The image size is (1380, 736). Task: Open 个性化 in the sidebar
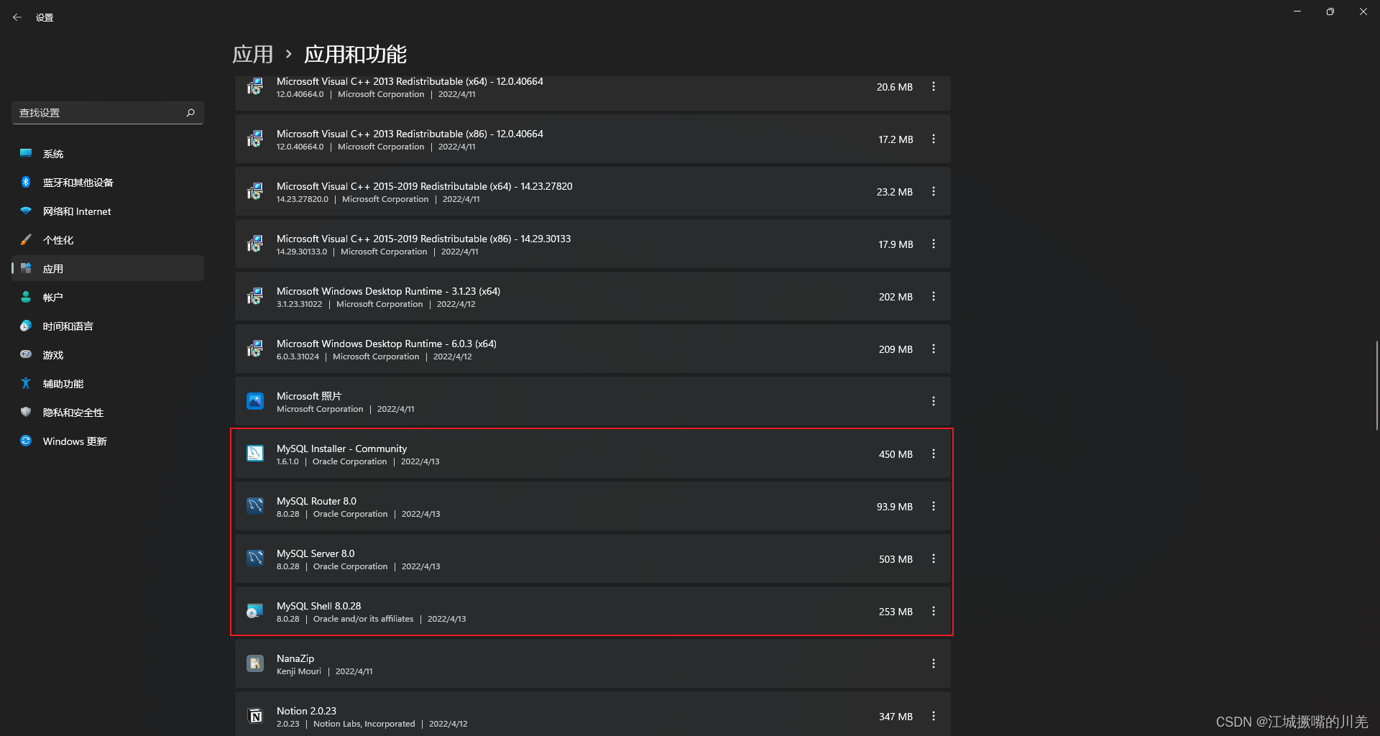tap(108, 240)
